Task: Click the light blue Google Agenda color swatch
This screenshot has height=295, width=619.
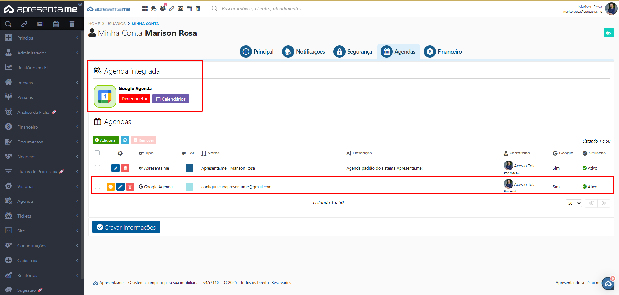Action: point(189,187)
